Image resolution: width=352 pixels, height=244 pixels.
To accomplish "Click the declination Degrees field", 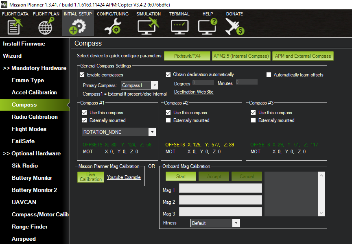I will [x=203, y=82].
